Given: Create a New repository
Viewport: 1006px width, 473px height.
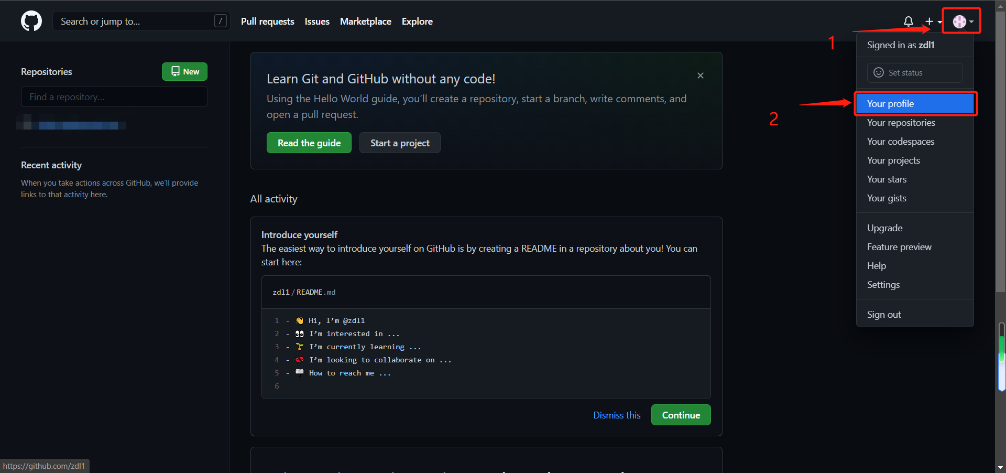Looking at the screenshot, I should point(184,71).
